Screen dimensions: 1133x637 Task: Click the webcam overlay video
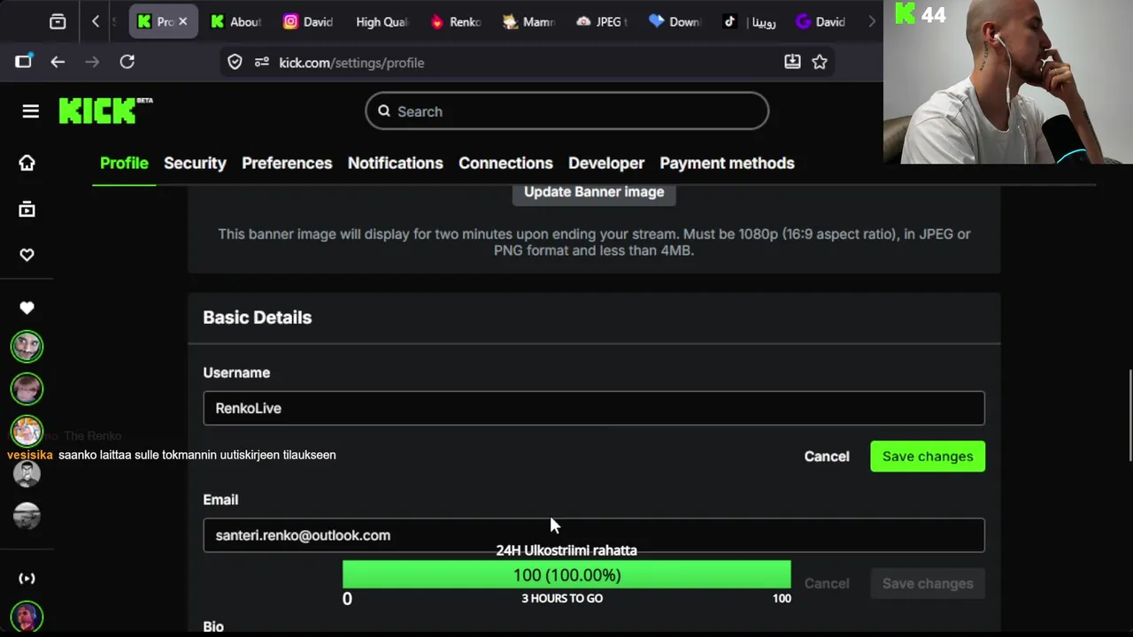pyautogui.click(x=1008, y=81)
